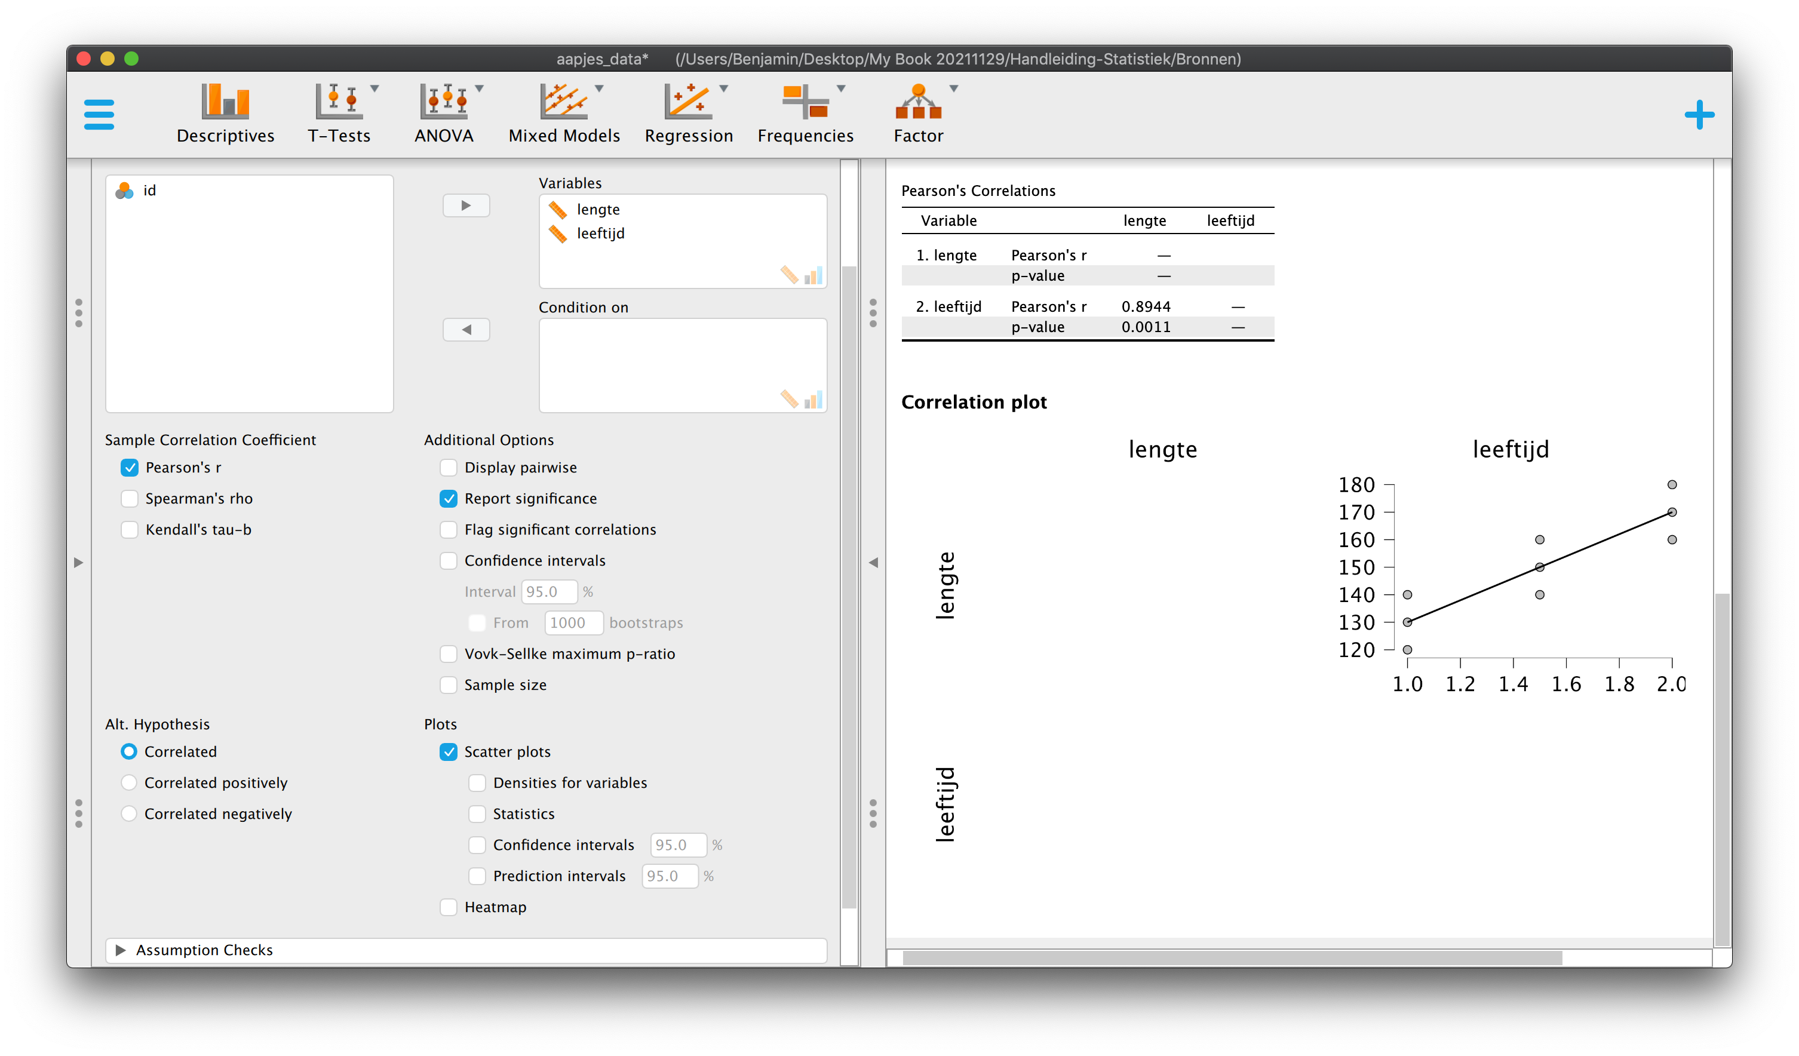
Task: Click the results horizontal scrollbar
Action: point(1232,958)
